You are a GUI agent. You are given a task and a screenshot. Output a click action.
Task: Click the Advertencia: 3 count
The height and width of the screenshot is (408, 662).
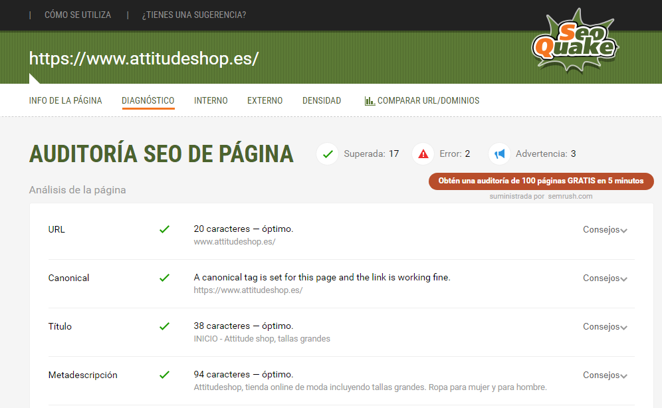pos(546,154)
